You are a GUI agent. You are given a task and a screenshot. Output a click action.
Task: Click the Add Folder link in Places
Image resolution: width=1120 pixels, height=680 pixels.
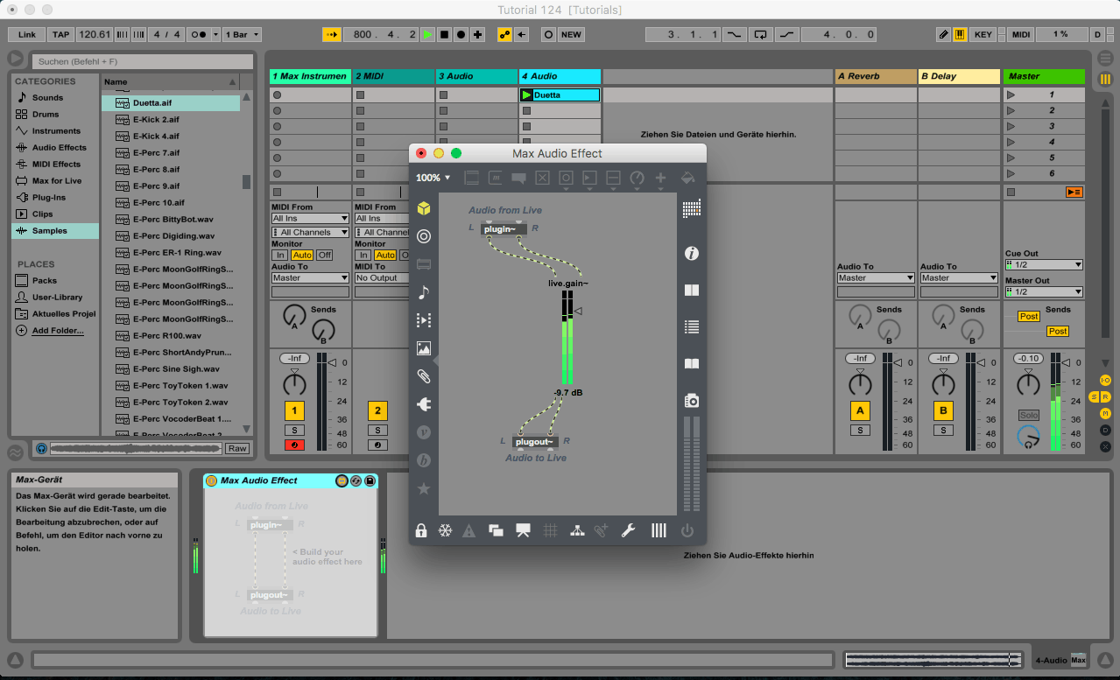click(x=58, y=331)
